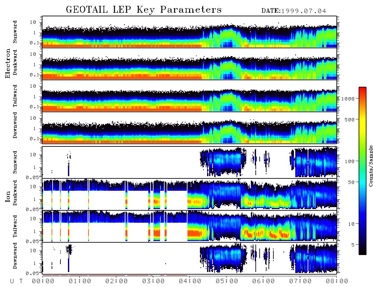
Task: Select the Electron 'Duskward' panel label
Action: 15,62
